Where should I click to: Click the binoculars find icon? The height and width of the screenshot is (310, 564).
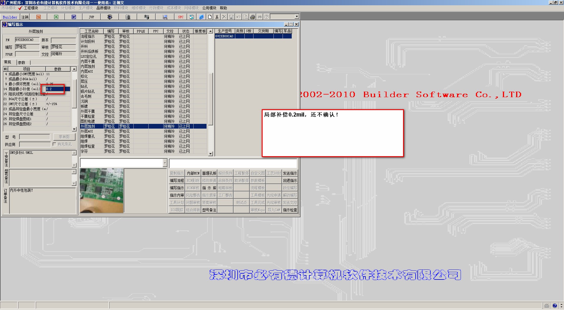[260, 17]
